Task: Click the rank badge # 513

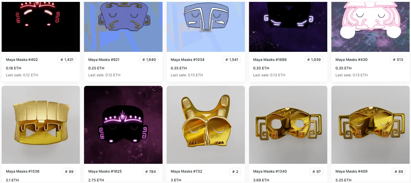Action: pos(398,60)
